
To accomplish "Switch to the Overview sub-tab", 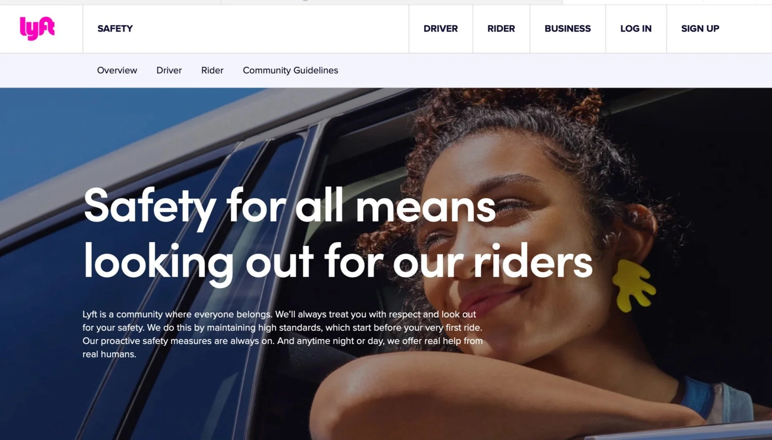I will (117, 70).
